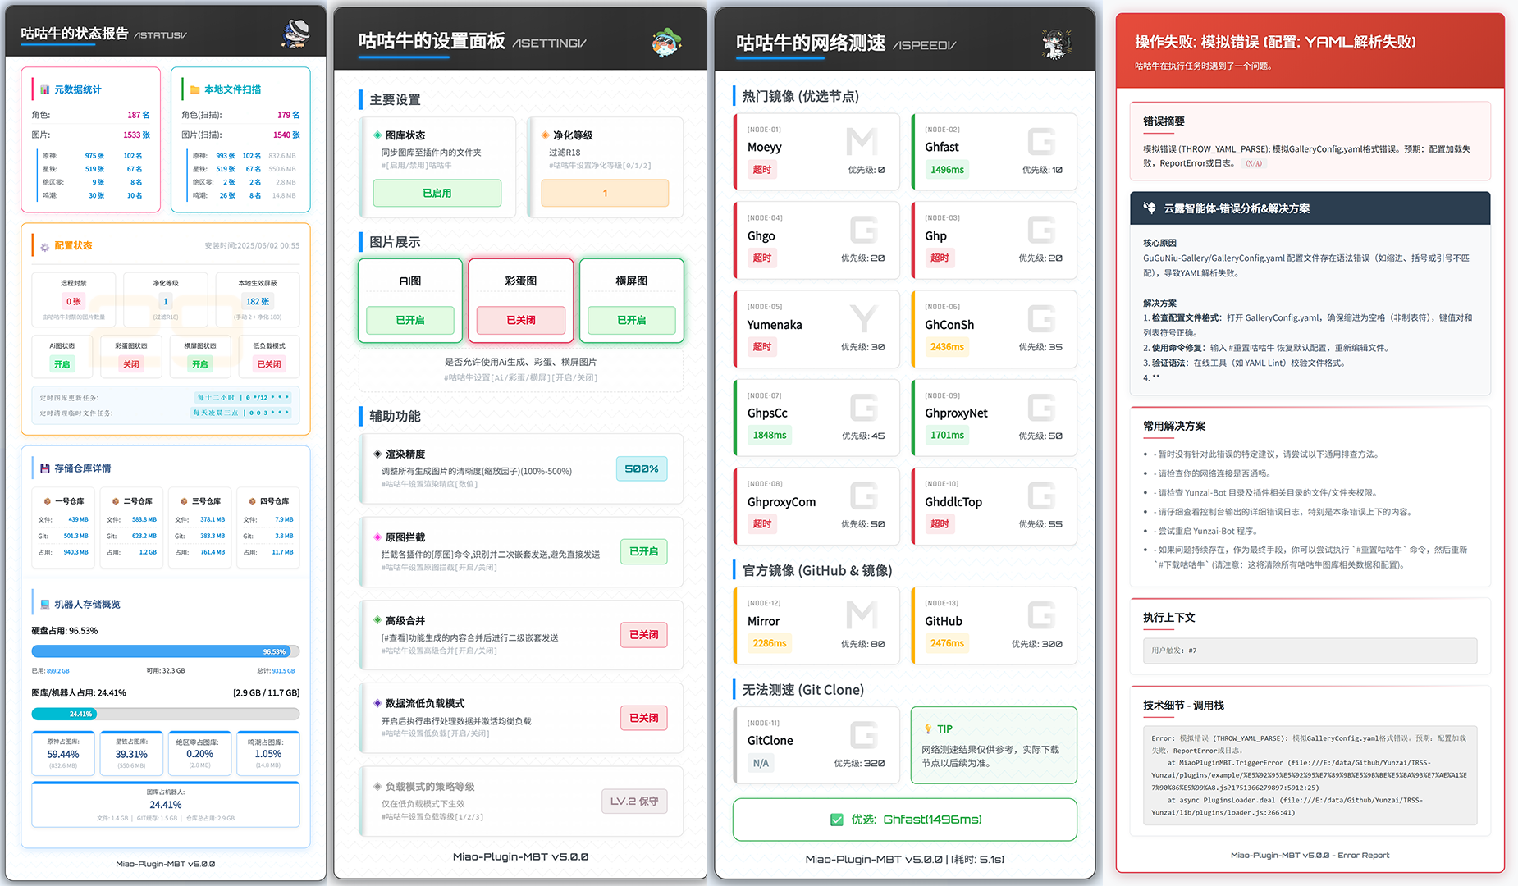Select the 横屏图 card in 图片展示
This screenshot has width=1518, height=886.
(x=630, y=300)
